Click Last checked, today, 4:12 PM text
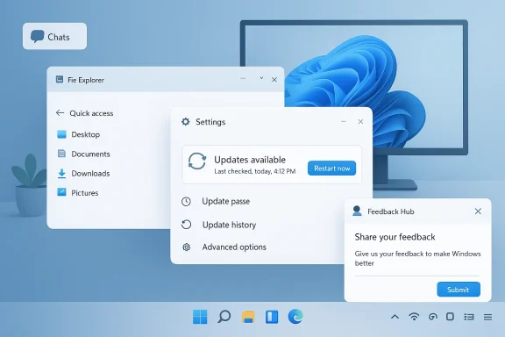The image size is (505, 337). (x=255, y=171)
